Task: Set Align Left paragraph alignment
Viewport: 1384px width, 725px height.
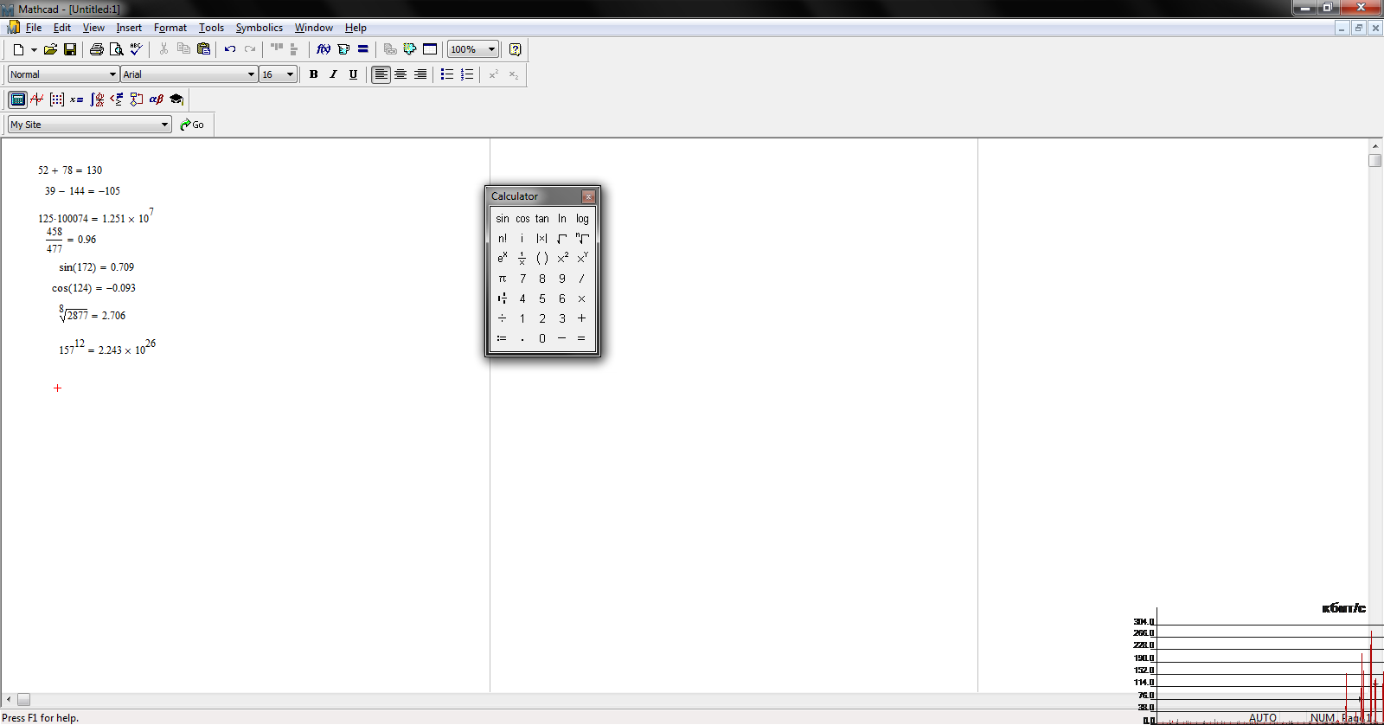Action: [x=381, y=74]
